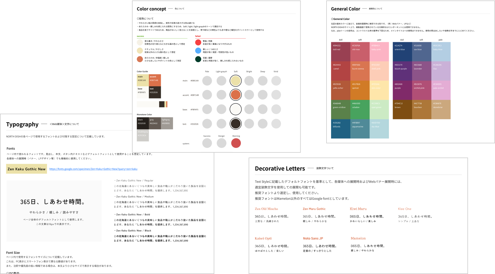Image resolution: width=495 pixels, height=274 pixels.
Task: Select the Soft circle in the accent row
Action: [x=236, y=95]
